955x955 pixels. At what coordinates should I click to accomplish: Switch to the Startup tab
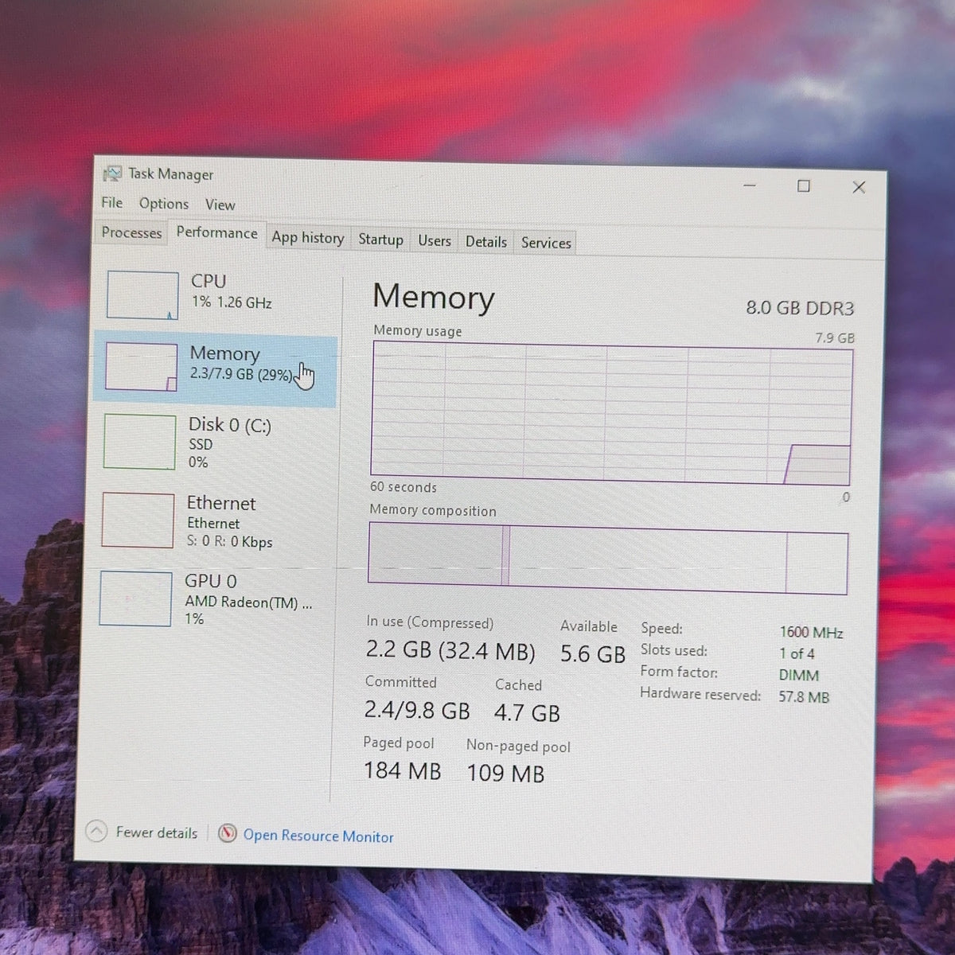(380, 239)
